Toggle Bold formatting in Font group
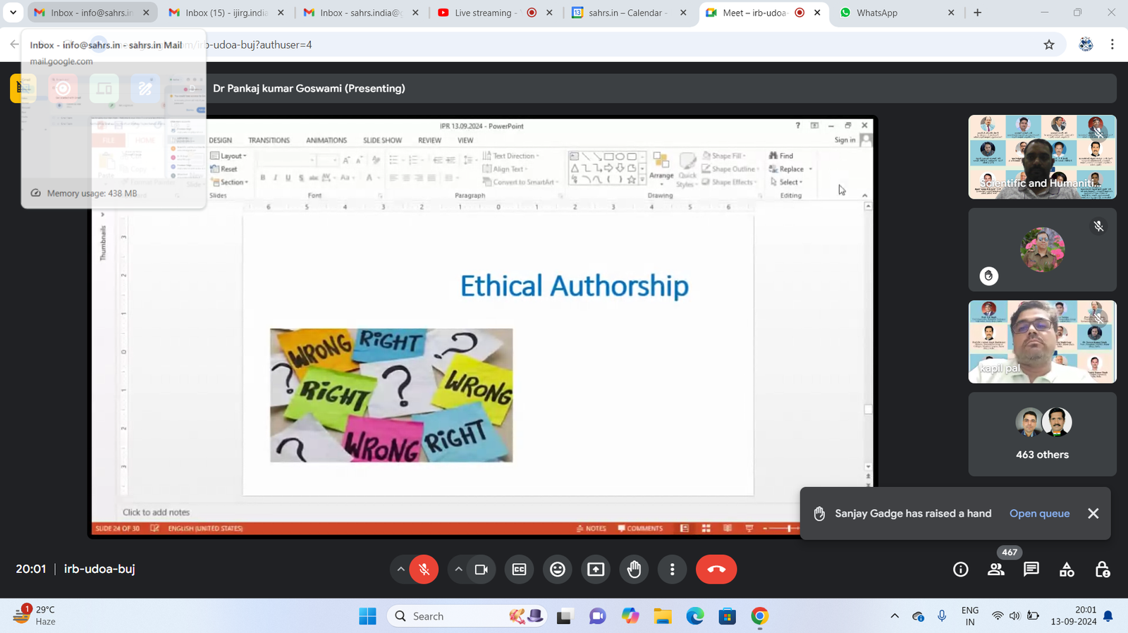Viewport: 1128px width, 633px height. click(x=262, y=178)
